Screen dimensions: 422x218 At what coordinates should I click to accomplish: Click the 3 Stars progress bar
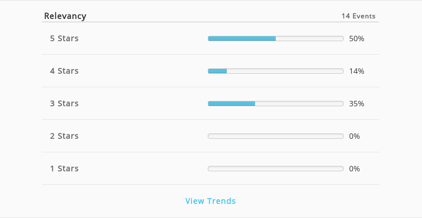276,104
